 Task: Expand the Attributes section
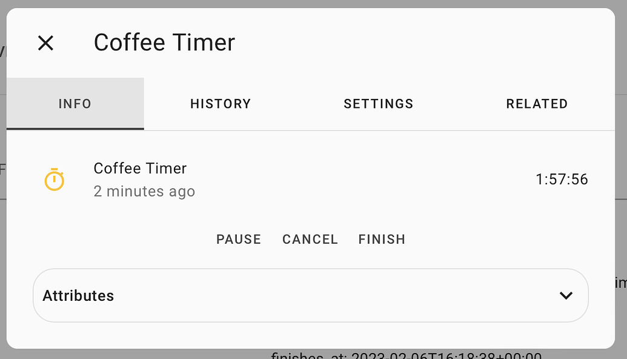click(310, 295)
